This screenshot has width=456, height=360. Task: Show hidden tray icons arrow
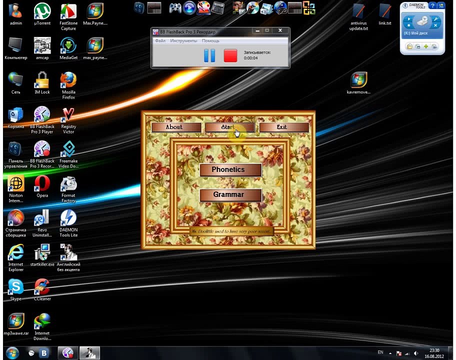390,353
